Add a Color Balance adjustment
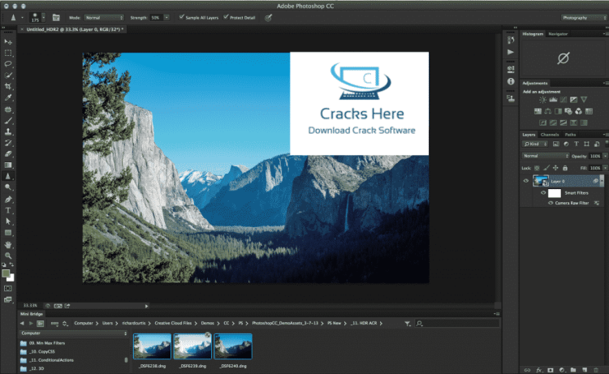 pos(547,111)
